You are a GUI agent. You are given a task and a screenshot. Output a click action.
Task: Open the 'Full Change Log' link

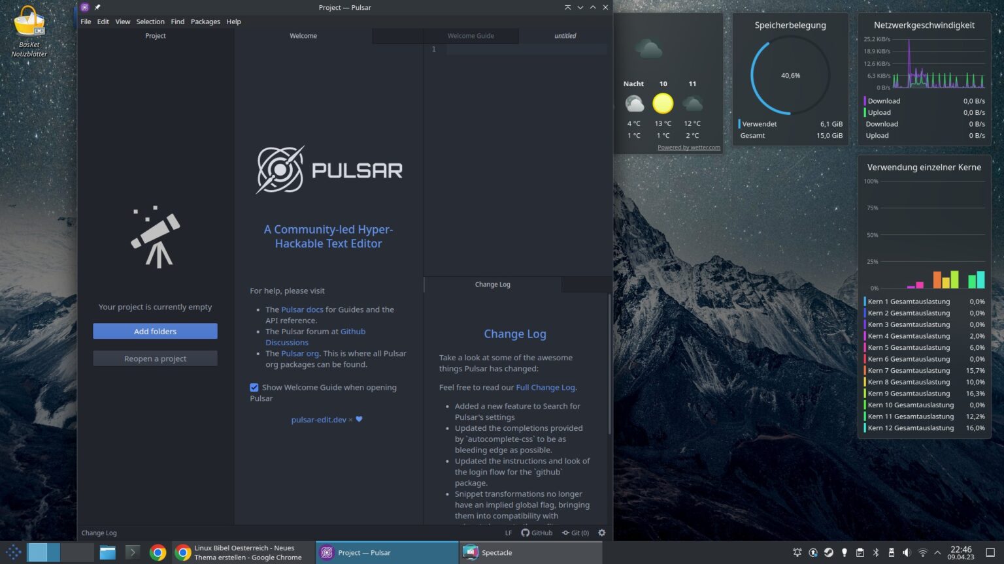tap(545, 387)
